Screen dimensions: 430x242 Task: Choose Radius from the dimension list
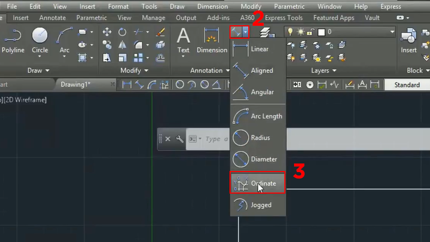point(258,138)
